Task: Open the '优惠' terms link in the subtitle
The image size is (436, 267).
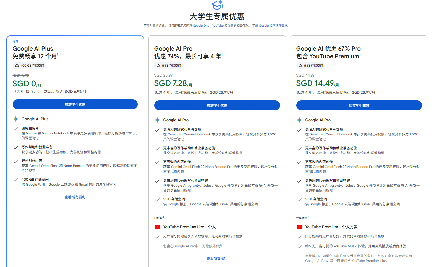Action: (x=231, y=26)
